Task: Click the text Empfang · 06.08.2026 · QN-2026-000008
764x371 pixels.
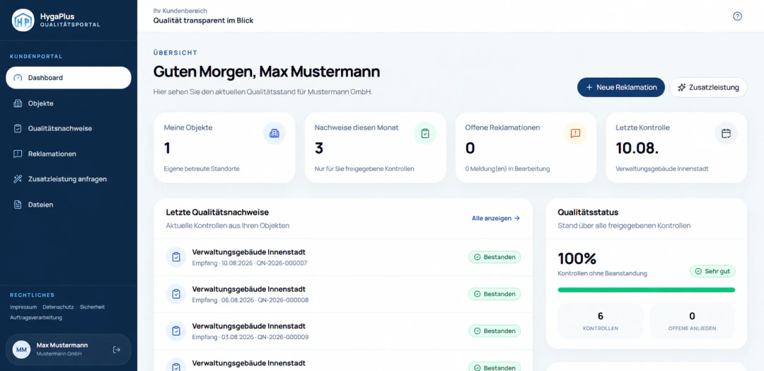Action: tap(250, 300)
